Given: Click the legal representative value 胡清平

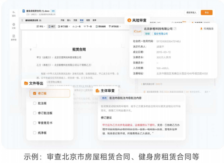Looking at the screenshot, I should click(x=160, y=47).
